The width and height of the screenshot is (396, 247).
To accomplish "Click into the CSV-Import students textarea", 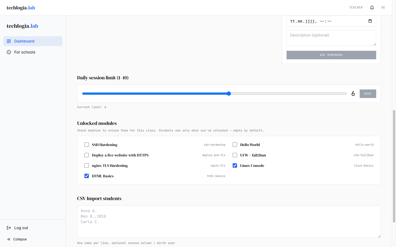I will (229, 222).
